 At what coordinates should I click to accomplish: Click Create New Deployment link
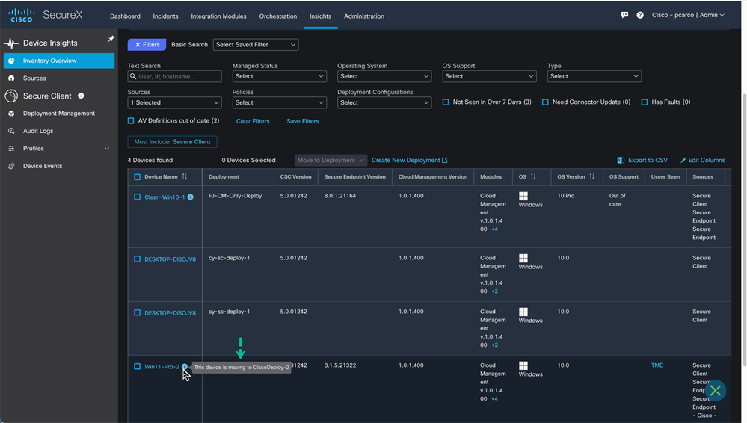[409, 161]
